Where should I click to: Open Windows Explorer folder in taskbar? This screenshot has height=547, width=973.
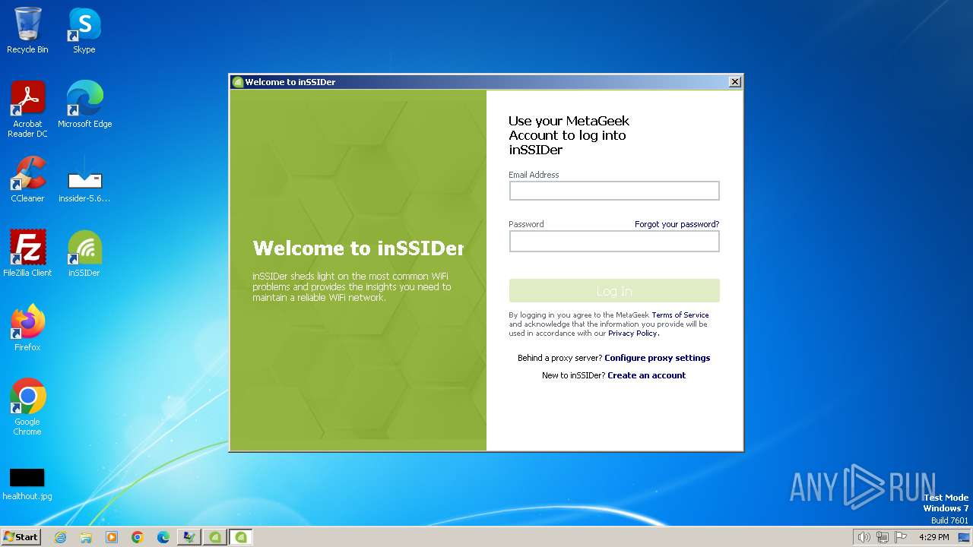tap(86, 537)
